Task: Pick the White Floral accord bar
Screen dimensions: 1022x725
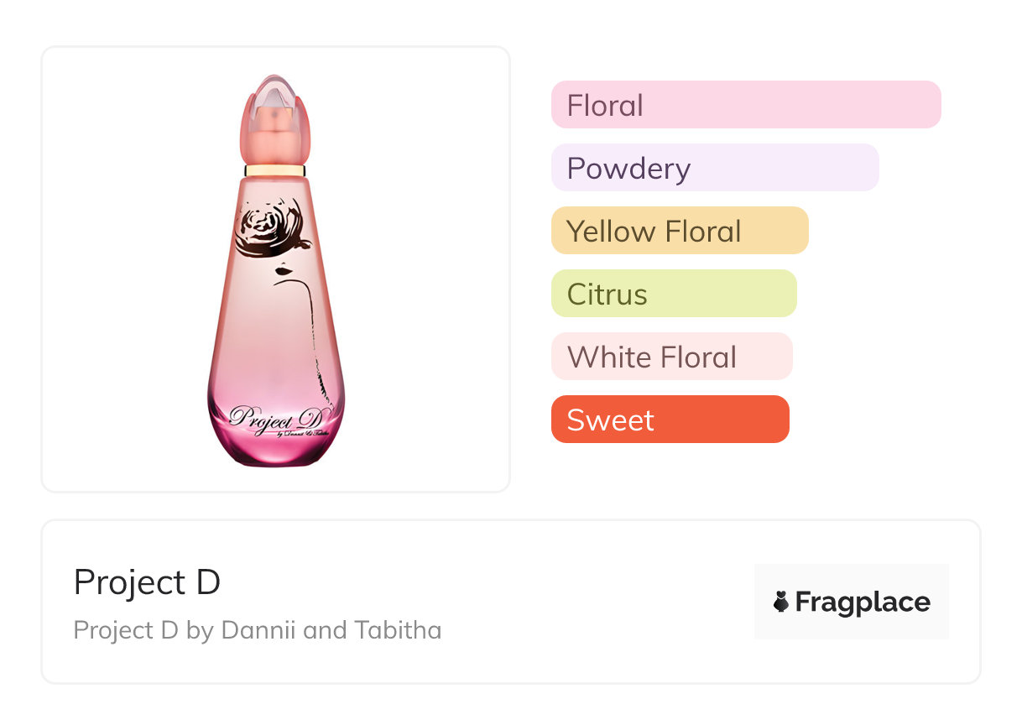Action: pos(671,357)
